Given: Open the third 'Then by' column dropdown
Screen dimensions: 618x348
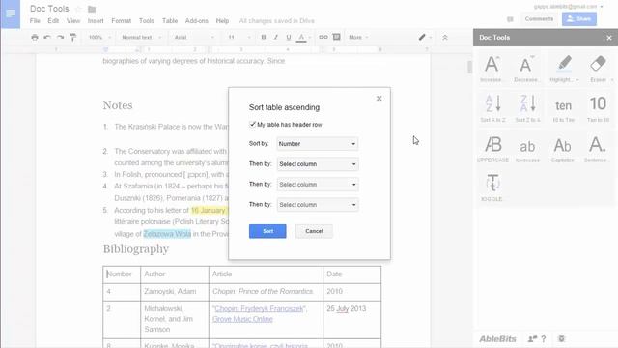Looking at the screenshot, I should pyautogui.click(x=318, y=204).
